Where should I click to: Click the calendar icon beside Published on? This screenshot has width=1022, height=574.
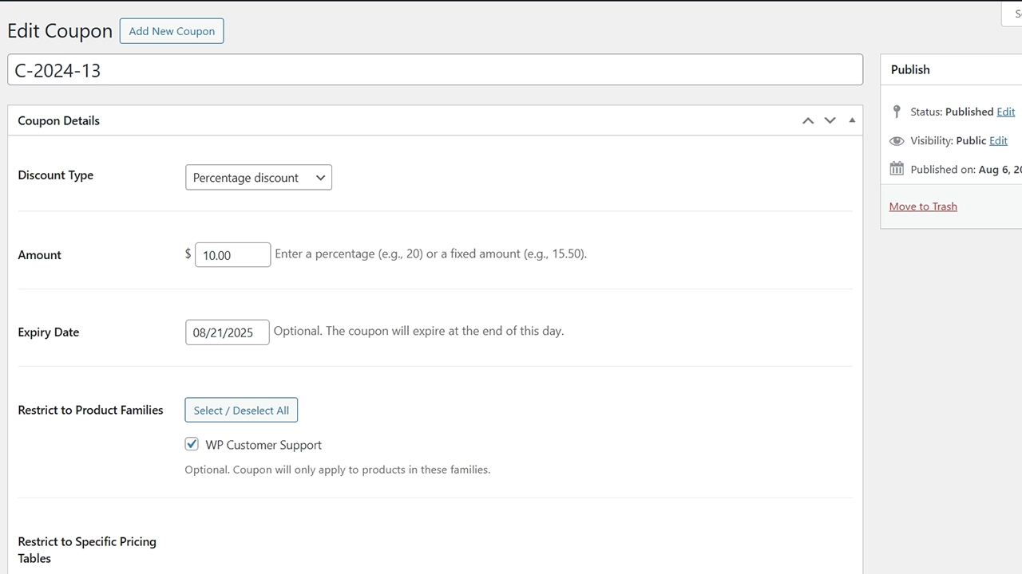point(897,169)
